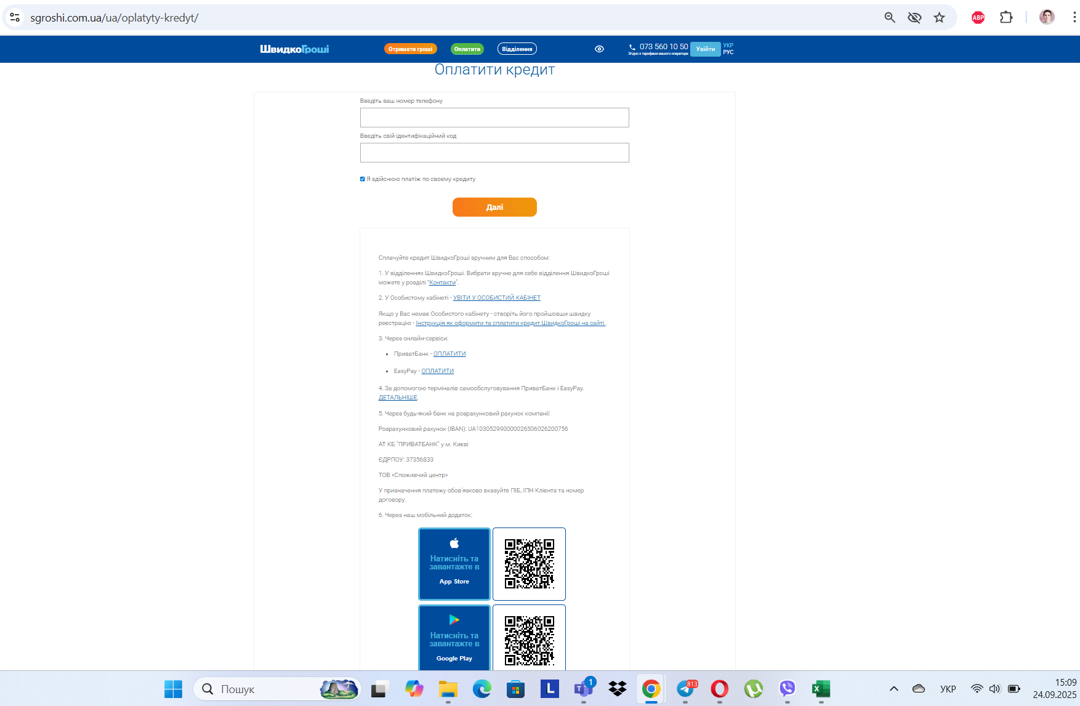Open Viber from the taskbar
Viewport: 1080px width, 706px height.
pyautogui.click(x=787, y=689)
